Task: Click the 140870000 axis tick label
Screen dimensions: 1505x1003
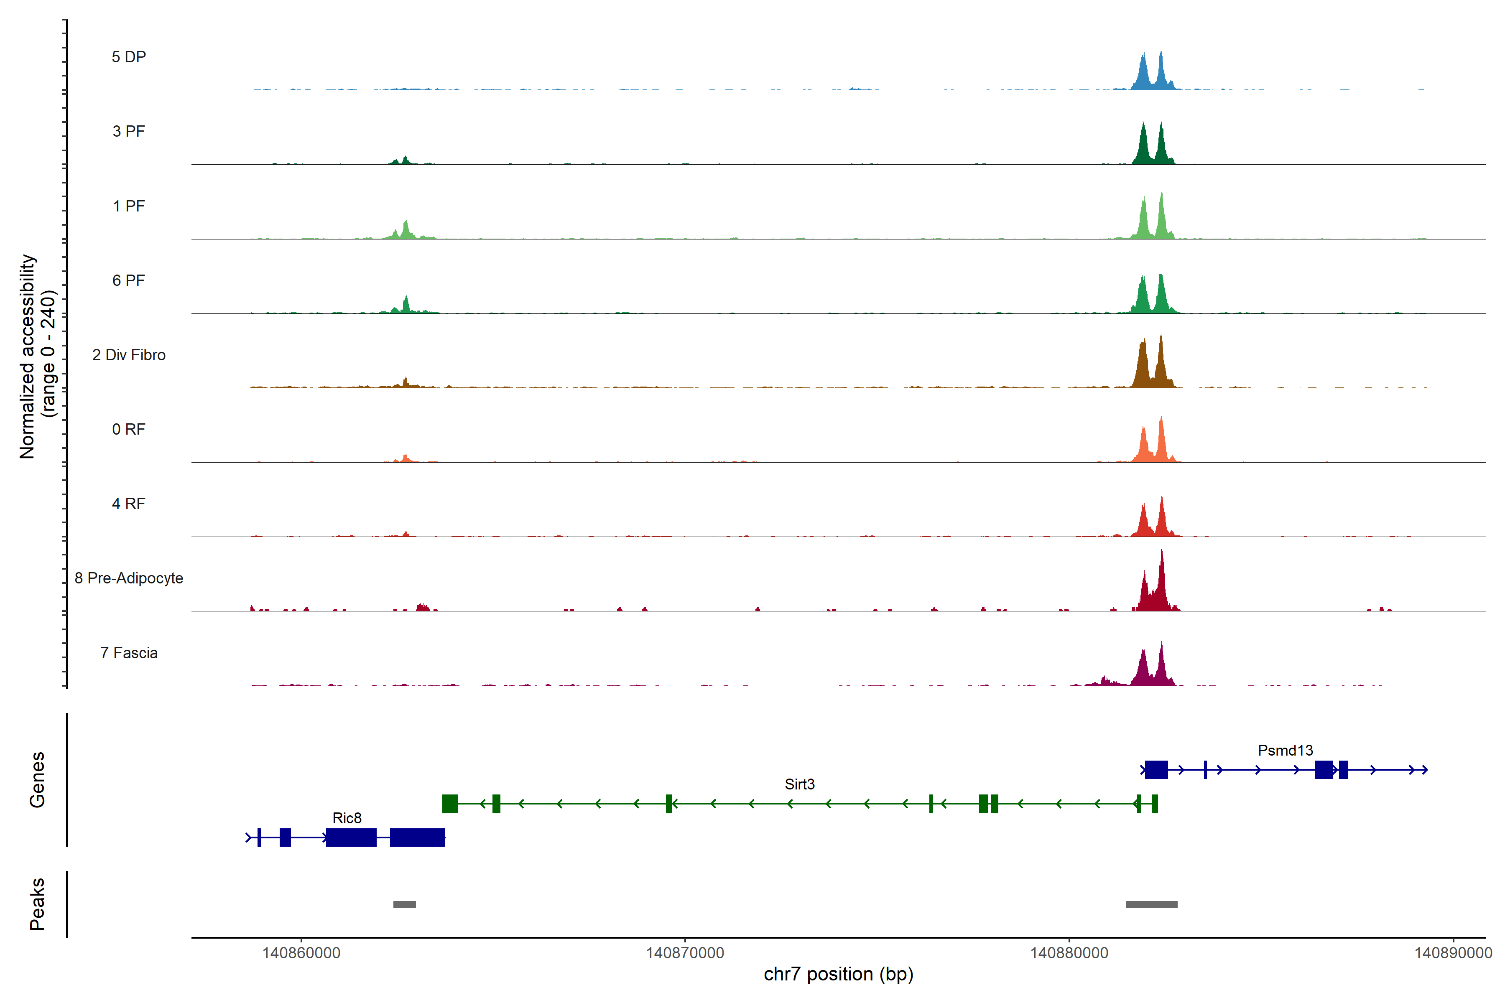Action: [x=685, y=953]
